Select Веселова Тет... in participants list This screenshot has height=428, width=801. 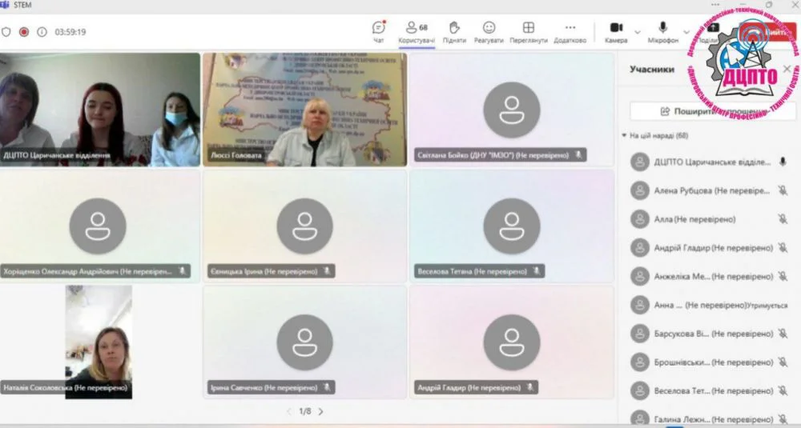coord(710,390)
